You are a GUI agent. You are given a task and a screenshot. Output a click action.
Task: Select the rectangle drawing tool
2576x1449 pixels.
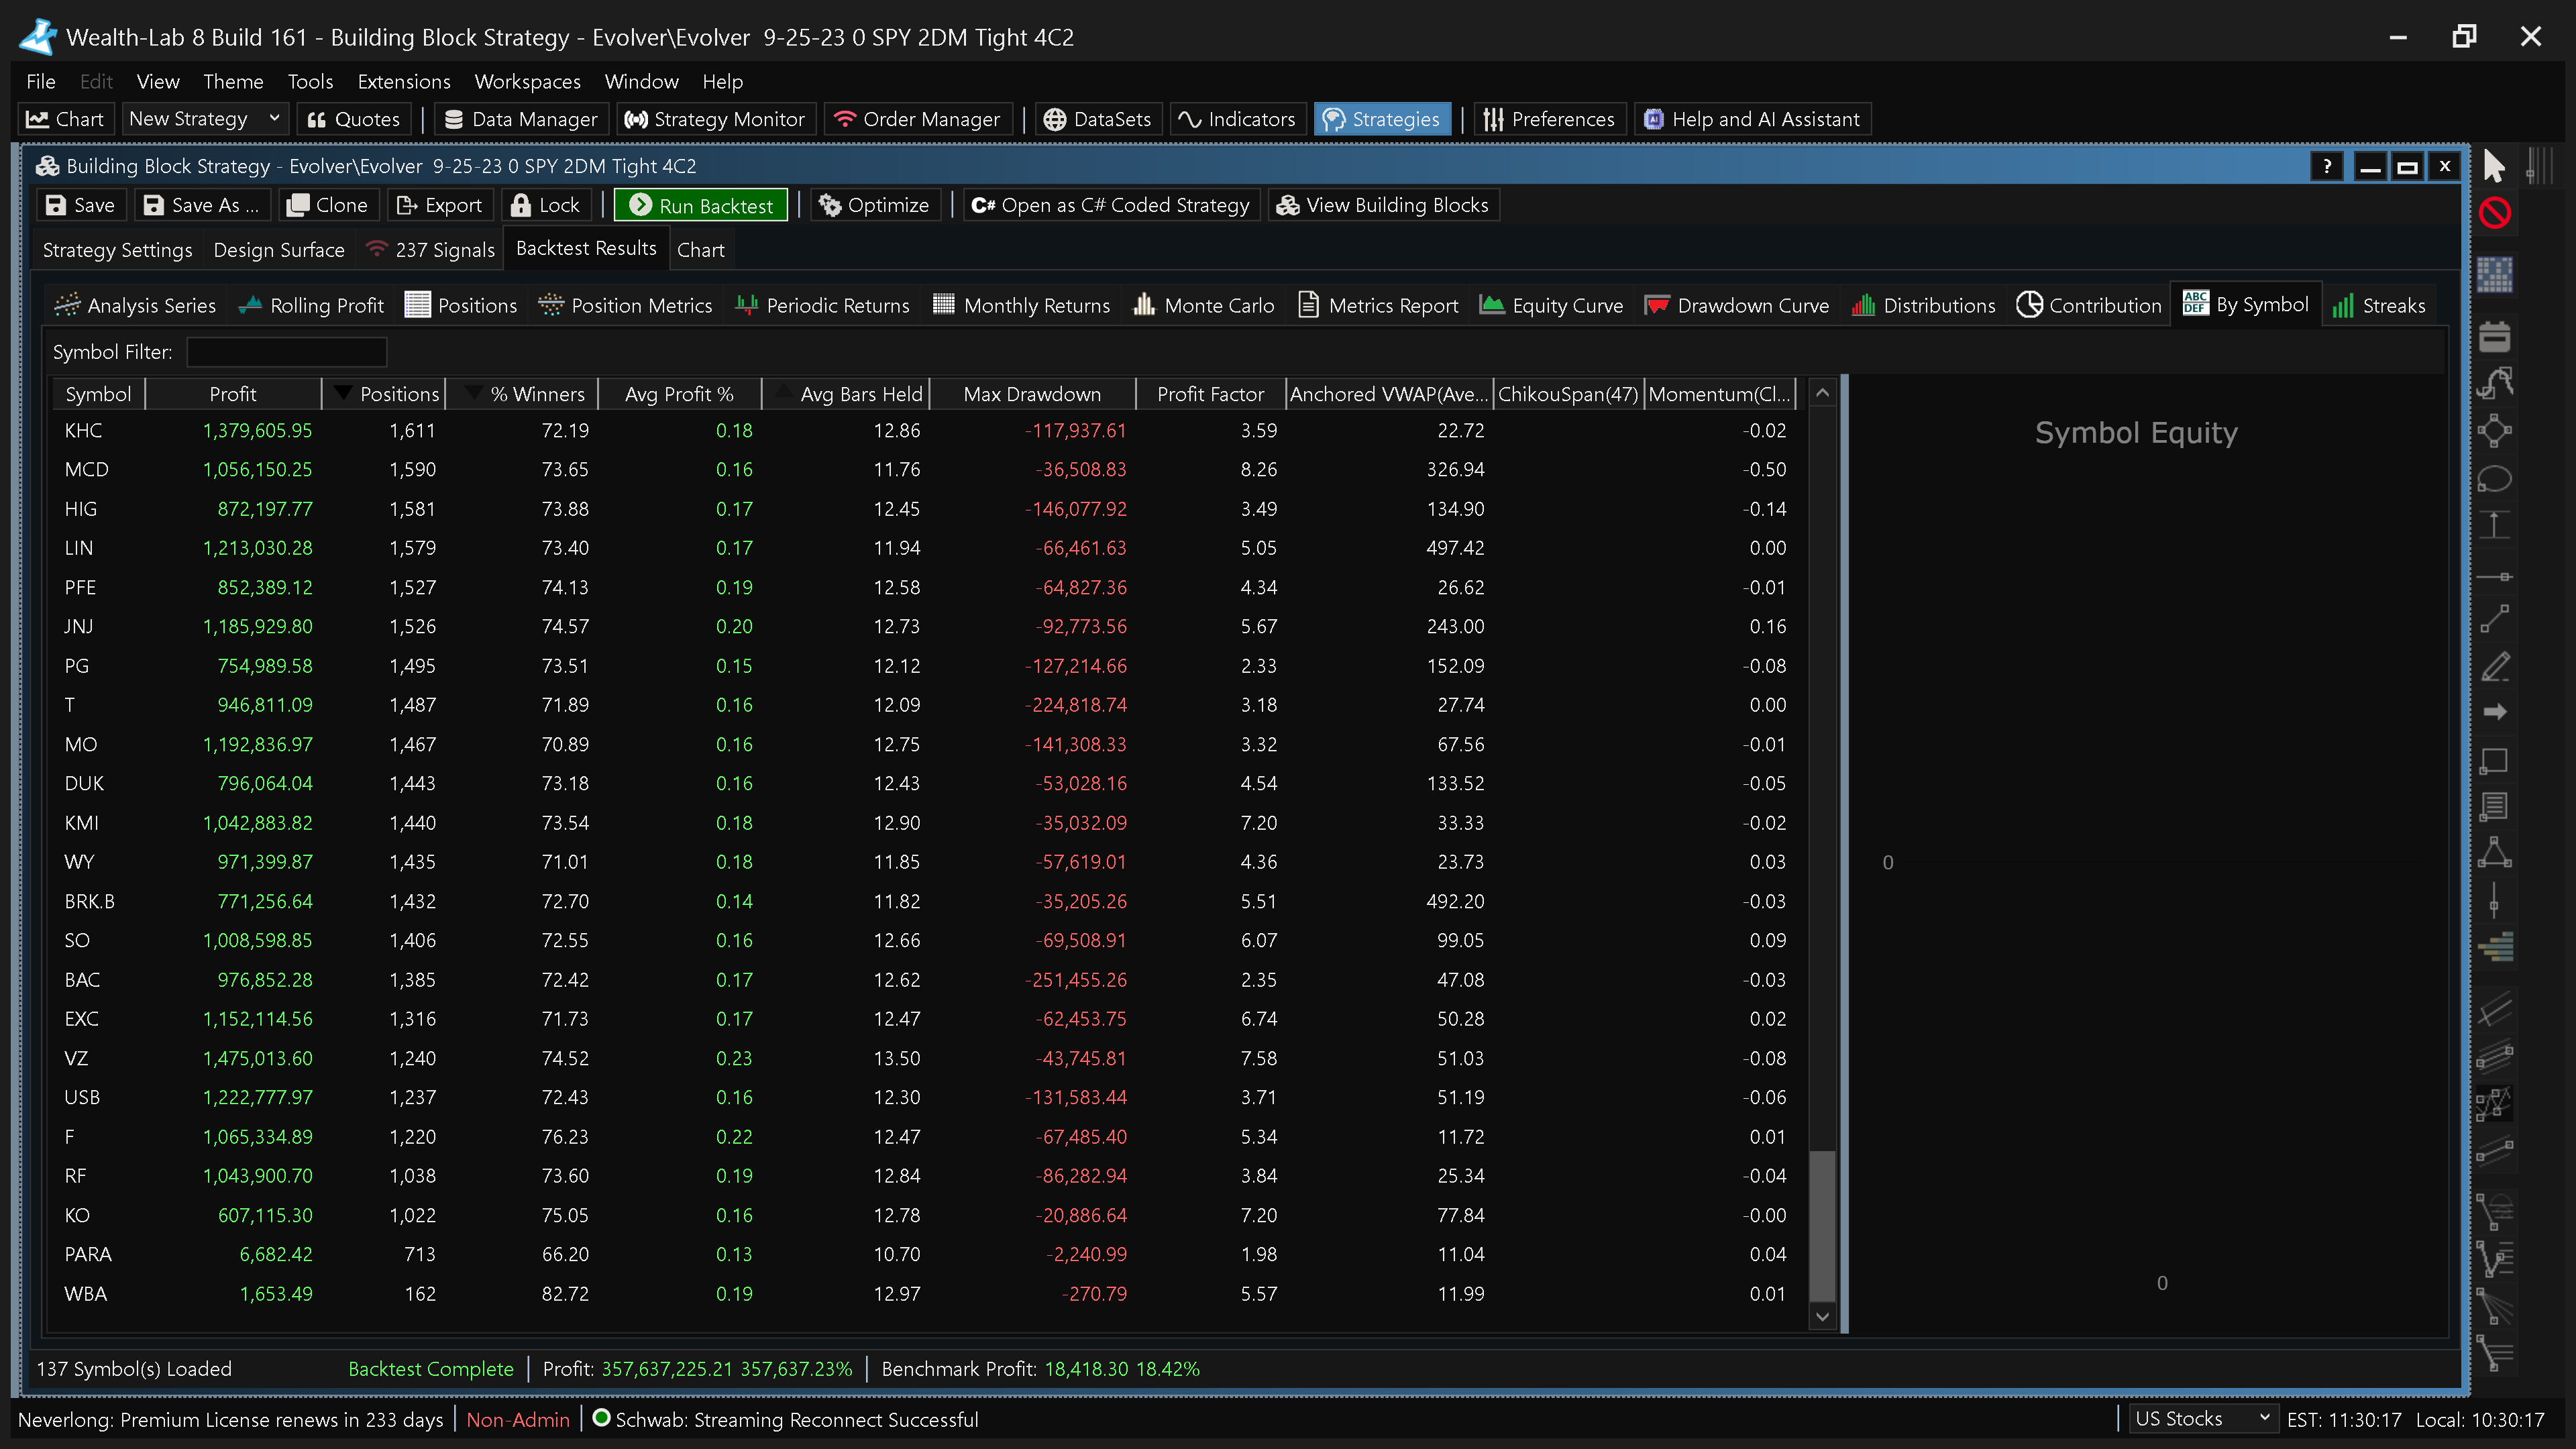[2494, 761]
